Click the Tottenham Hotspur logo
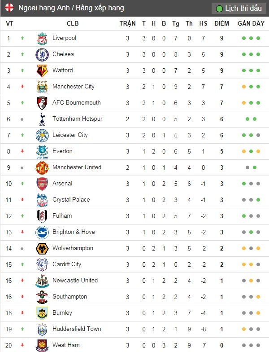The width and height of the screenshot is (269, 352). tap(42, 119)
